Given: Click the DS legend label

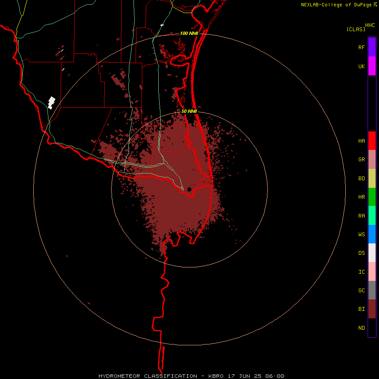Looking at the screenshot, I should click(361, 253).
